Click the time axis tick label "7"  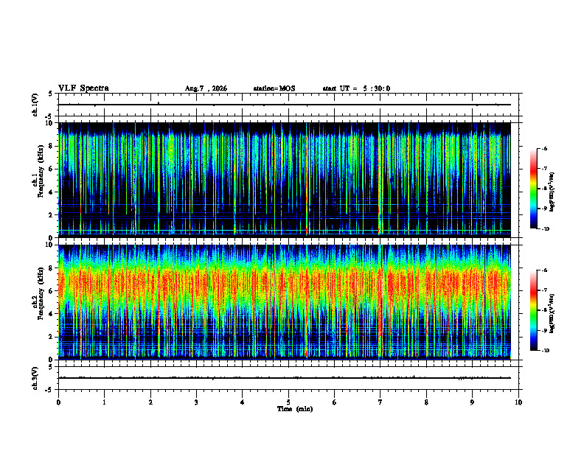pos(380,402)
